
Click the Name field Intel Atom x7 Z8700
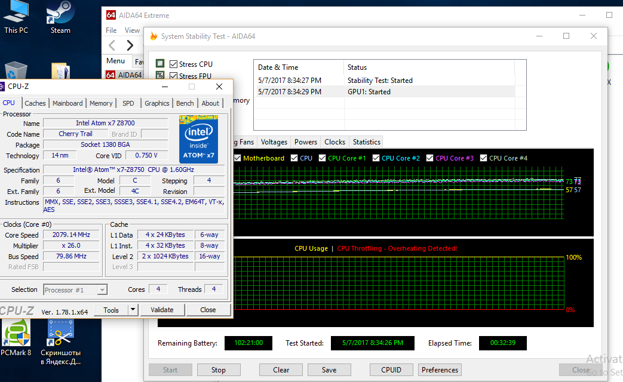[105, 123]
